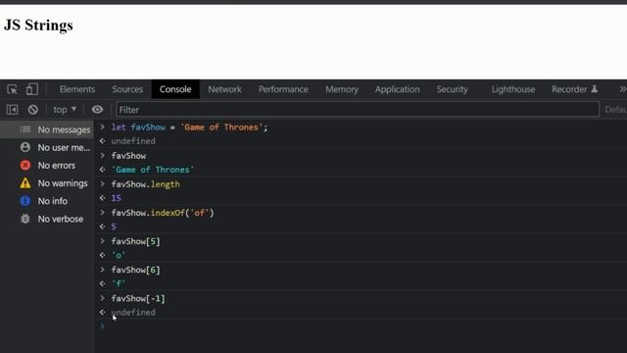Switch to the Network tab
627x353 pixels.
[x=224, y=89]
